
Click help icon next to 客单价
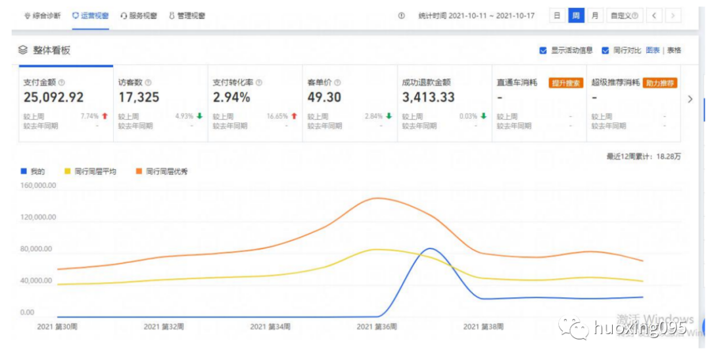pyautogui.click(x=337, y=83)
